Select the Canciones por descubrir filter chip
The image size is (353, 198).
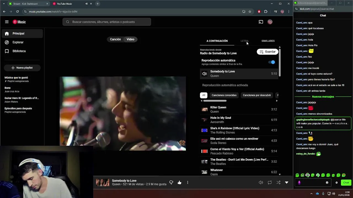(x=257, y=95)
